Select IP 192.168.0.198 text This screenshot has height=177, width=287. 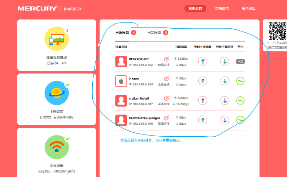[x=141, y=123]
